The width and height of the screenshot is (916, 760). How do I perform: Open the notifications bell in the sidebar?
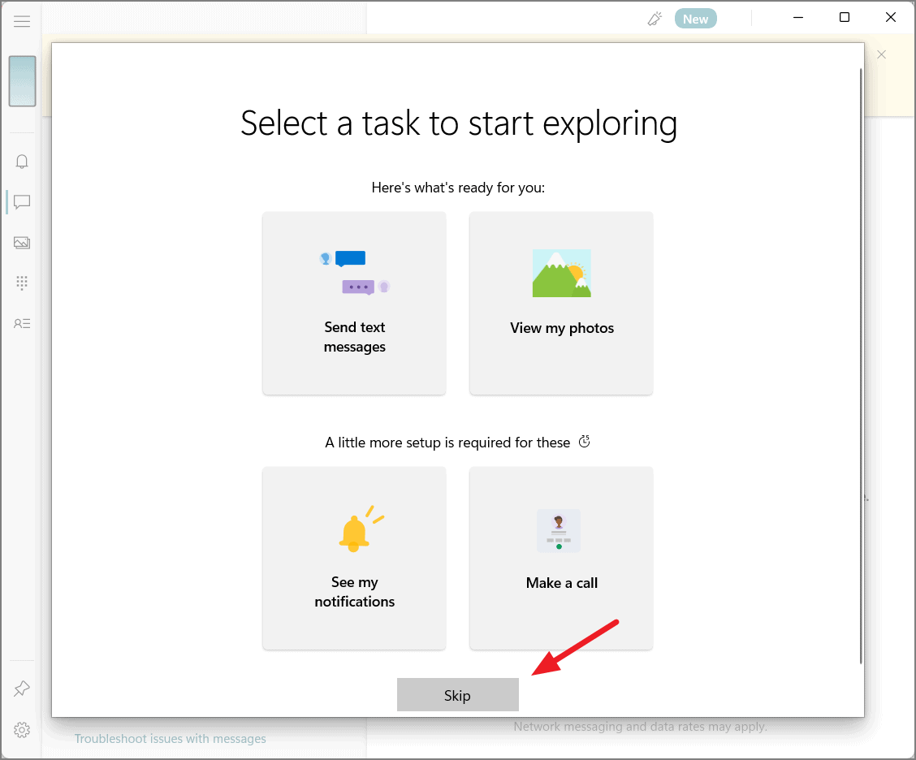coord(22,161)
